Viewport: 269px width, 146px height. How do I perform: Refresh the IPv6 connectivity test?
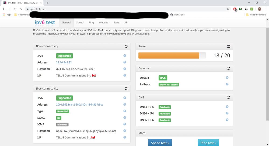126,89
